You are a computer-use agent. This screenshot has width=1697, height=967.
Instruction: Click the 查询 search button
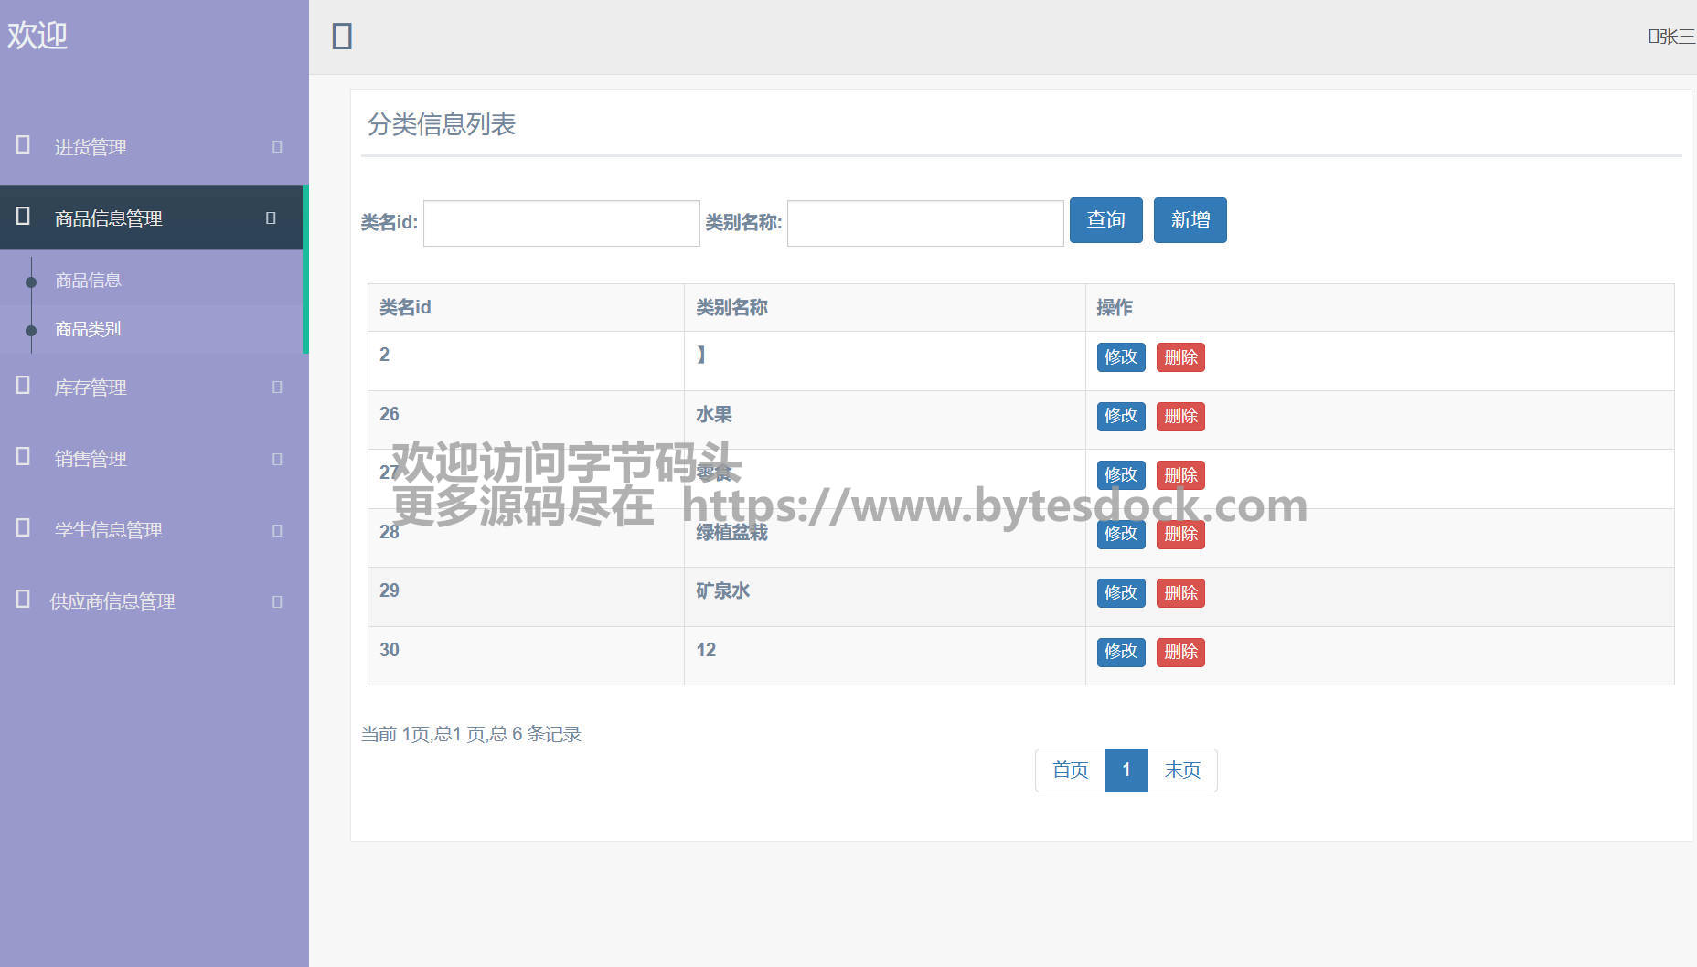[x=1105, y=220]
